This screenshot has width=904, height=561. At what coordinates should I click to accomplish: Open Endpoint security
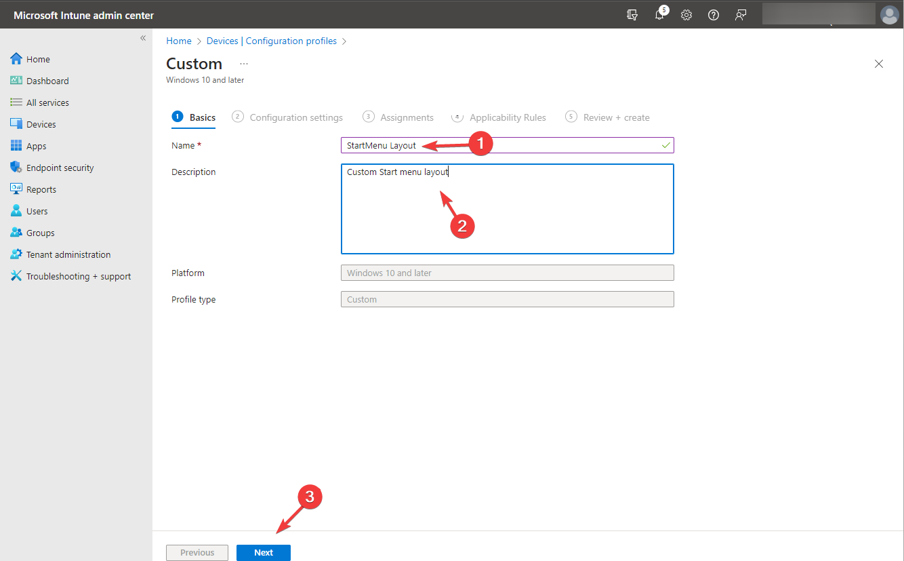[60, 167]
